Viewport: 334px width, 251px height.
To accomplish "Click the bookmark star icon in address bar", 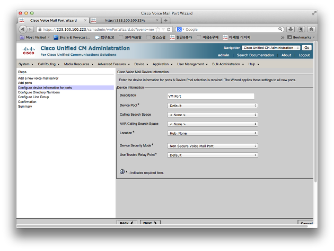I will click(x=158, y=29).
